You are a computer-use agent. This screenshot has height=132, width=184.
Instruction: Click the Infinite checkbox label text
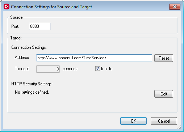tap(107, 69)
